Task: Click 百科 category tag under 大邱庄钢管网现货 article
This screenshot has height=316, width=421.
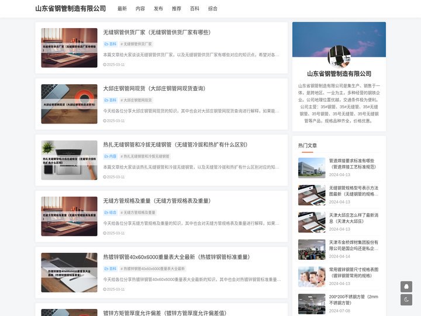Action: point(111,100)
